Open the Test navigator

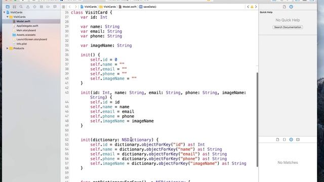click(x=34, y=7)
